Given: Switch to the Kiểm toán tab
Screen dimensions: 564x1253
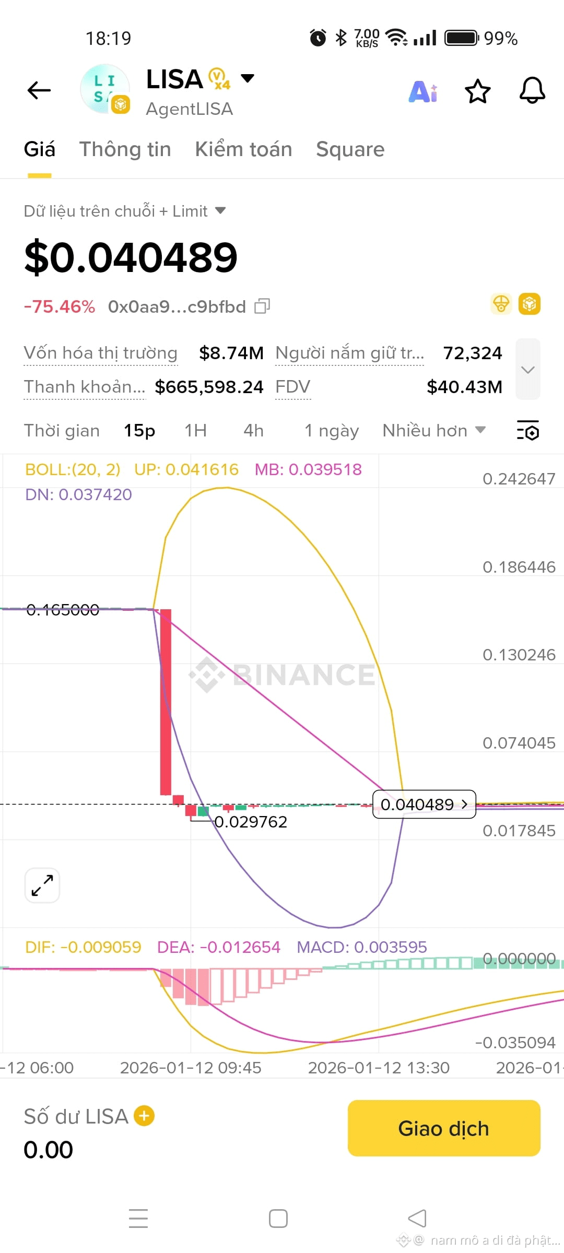Looking at the screenshot, I should coord(243,149).
